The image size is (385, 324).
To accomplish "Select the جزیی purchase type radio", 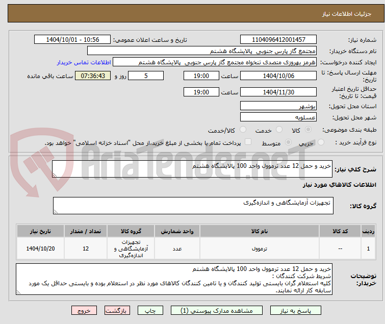I will (321, 142).
